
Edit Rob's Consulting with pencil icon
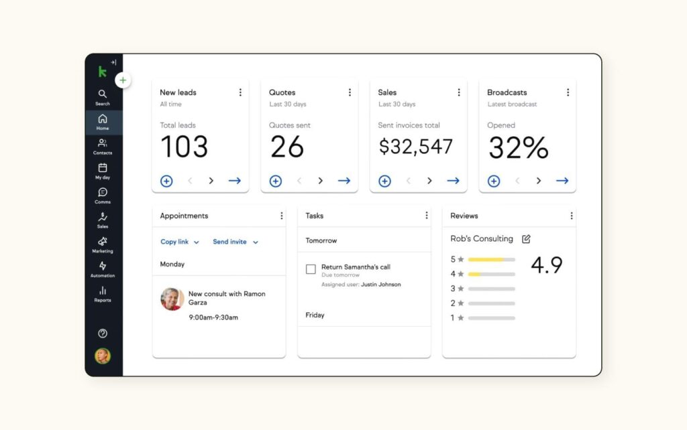[526, 239]
